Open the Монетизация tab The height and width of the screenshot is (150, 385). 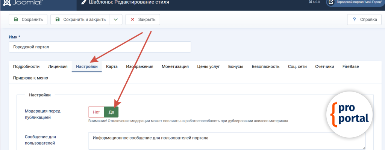point(175,66)
